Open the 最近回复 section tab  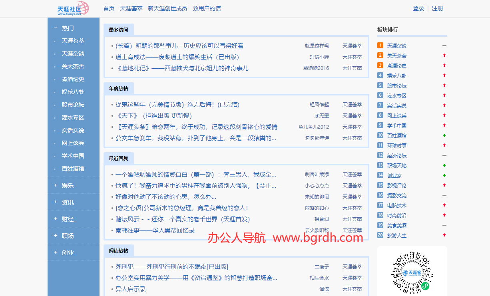pyautogui.click(x=119, y=159)
